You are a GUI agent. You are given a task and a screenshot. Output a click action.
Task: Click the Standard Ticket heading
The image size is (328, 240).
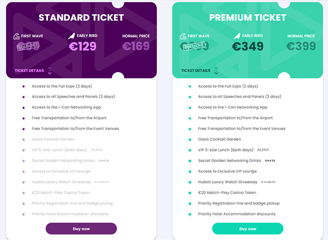(81, 17)
